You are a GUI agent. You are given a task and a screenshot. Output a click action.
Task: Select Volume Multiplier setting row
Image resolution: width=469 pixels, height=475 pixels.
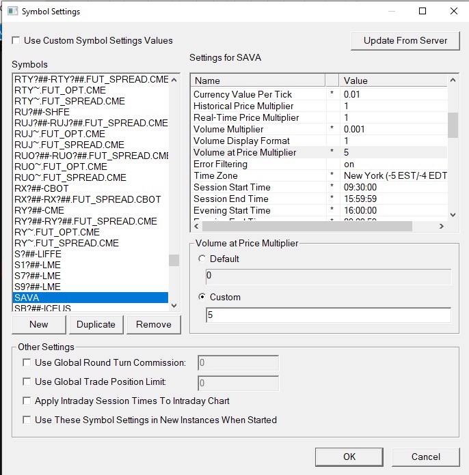[319, 129]
